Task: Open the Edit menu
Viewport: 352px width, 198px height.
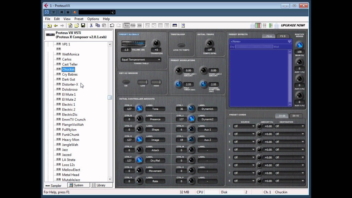Action: point(57,19)
